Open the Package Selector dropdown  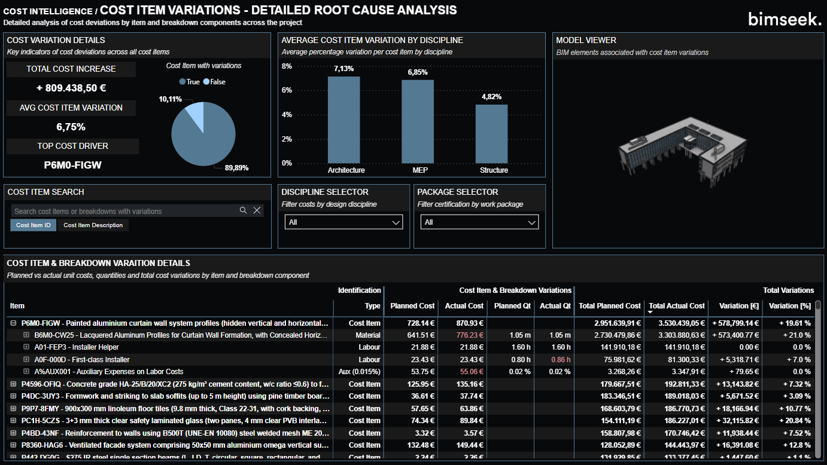[x=479, y=222]
